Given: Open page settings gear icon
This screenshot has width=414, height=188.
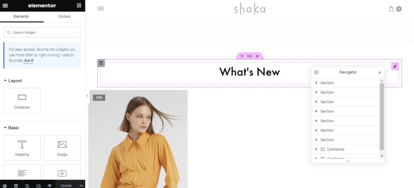Looking at the screenshot, I should point(5,186).
